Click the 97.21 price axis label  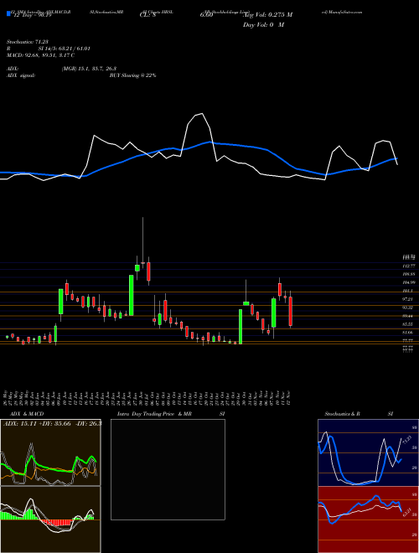click(407, 299)
